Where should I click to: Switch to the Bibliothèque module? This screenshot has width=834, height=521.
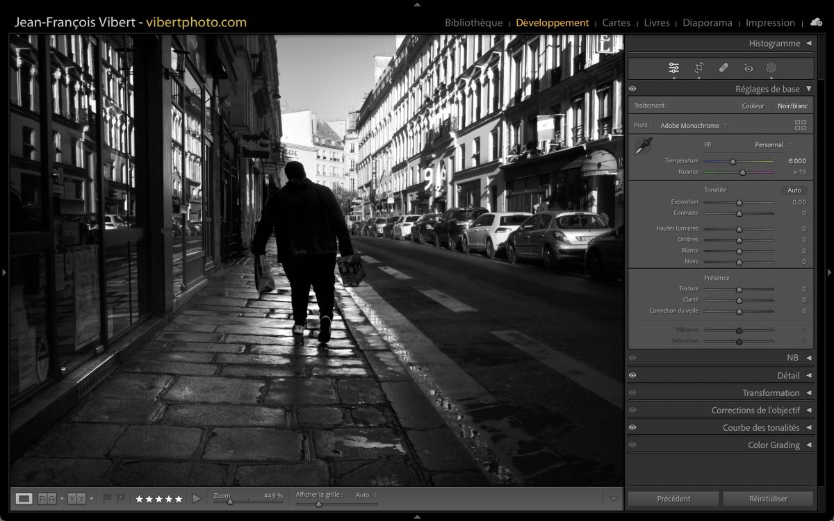[x=473, y=23]
